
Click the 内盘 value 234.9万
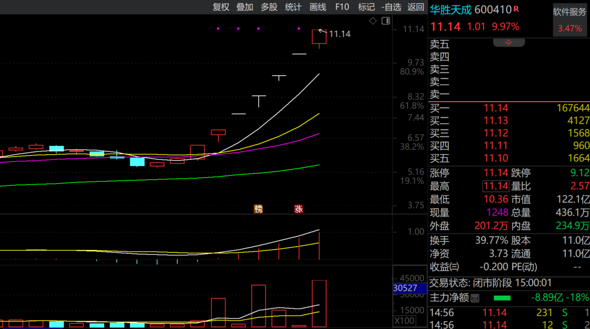[x=572, y=226]
